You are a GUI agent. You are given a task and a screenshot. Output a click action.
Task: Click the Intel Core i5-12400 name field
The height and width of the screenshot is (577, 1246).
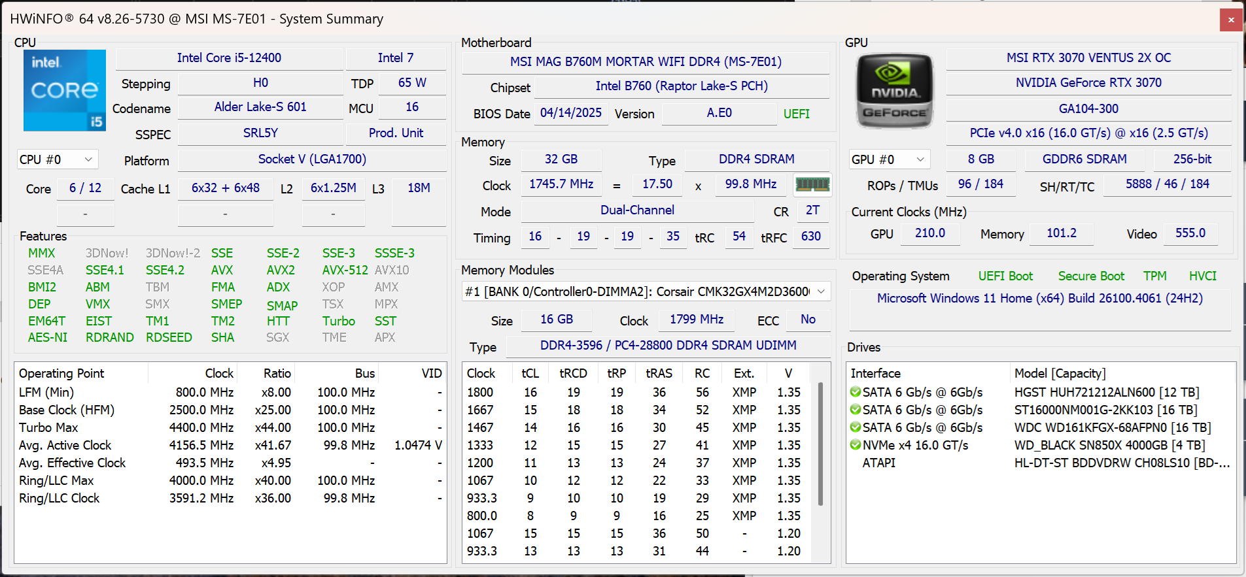(229, 58)
